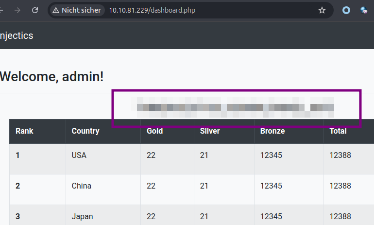
Task: Open the Injectics navbar brand link
Action: [x=17, y=35]
